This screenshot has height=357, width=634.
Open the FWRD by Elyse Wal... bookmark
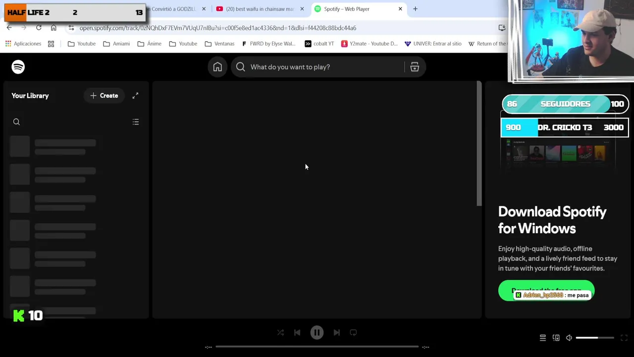(x=268, y=44)
